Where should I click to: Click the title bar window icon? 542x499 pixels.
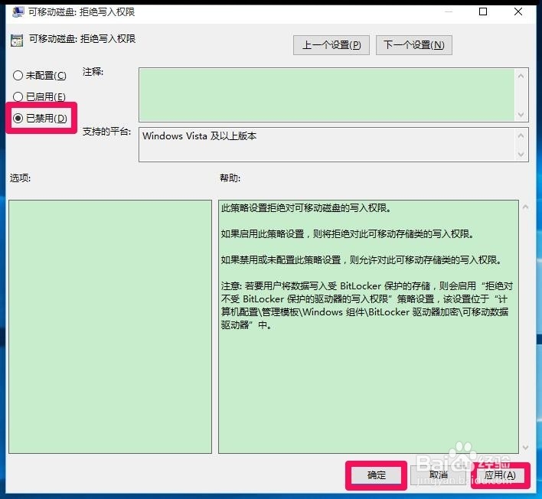pyautogui.click(x=18, y=11)
